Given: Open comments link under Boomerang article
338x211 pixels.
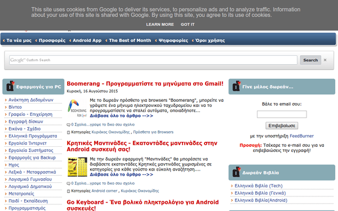Looking at the screenshot, I should [103, 125].
